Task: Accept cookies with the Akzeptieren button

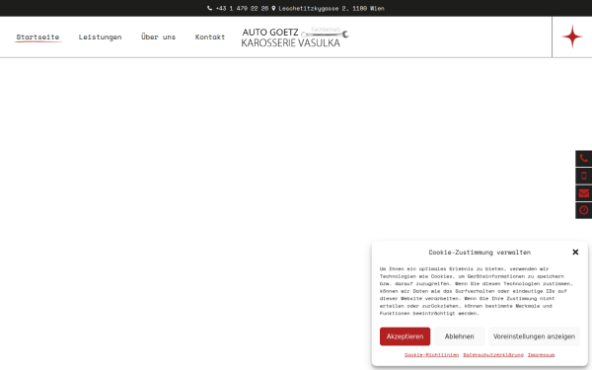Action: click(x=405, y=336)
